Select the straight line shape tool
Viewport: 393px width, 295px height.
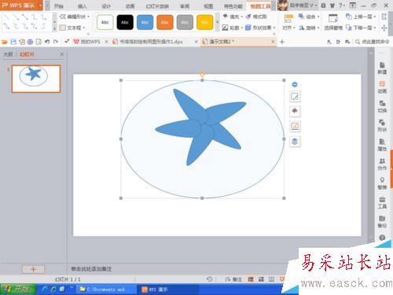point(6,17)
